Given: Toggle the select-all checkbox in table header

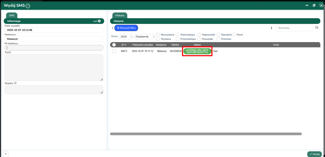Looking at the screenshot, I should [114, 45].
